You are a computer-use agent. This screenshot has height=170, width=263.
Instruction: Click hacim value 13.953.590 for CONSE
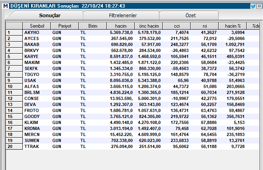tap(121, 98)
